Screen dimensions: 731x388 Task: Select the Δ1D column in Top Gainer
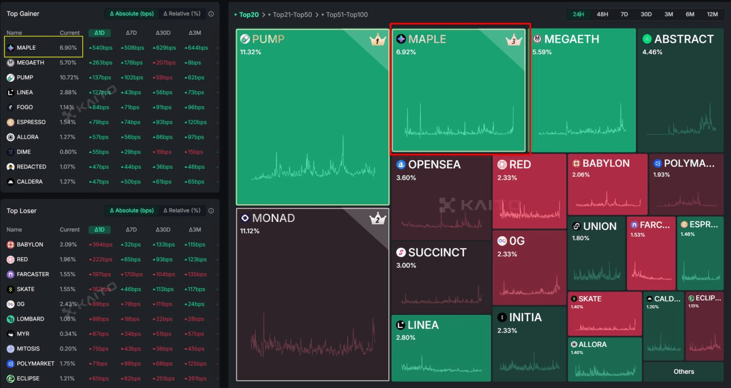click(x=99, y=33)
